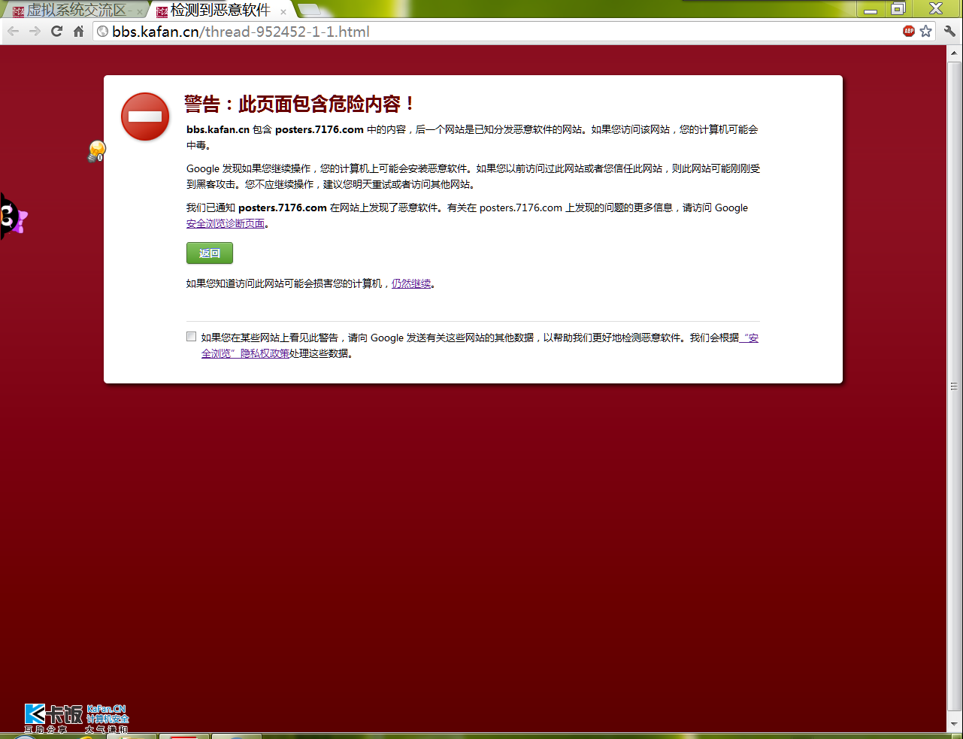This screenshot has height=739, width=963.
Task: Follow the 仍然继续 link
Action: [411, 283]
